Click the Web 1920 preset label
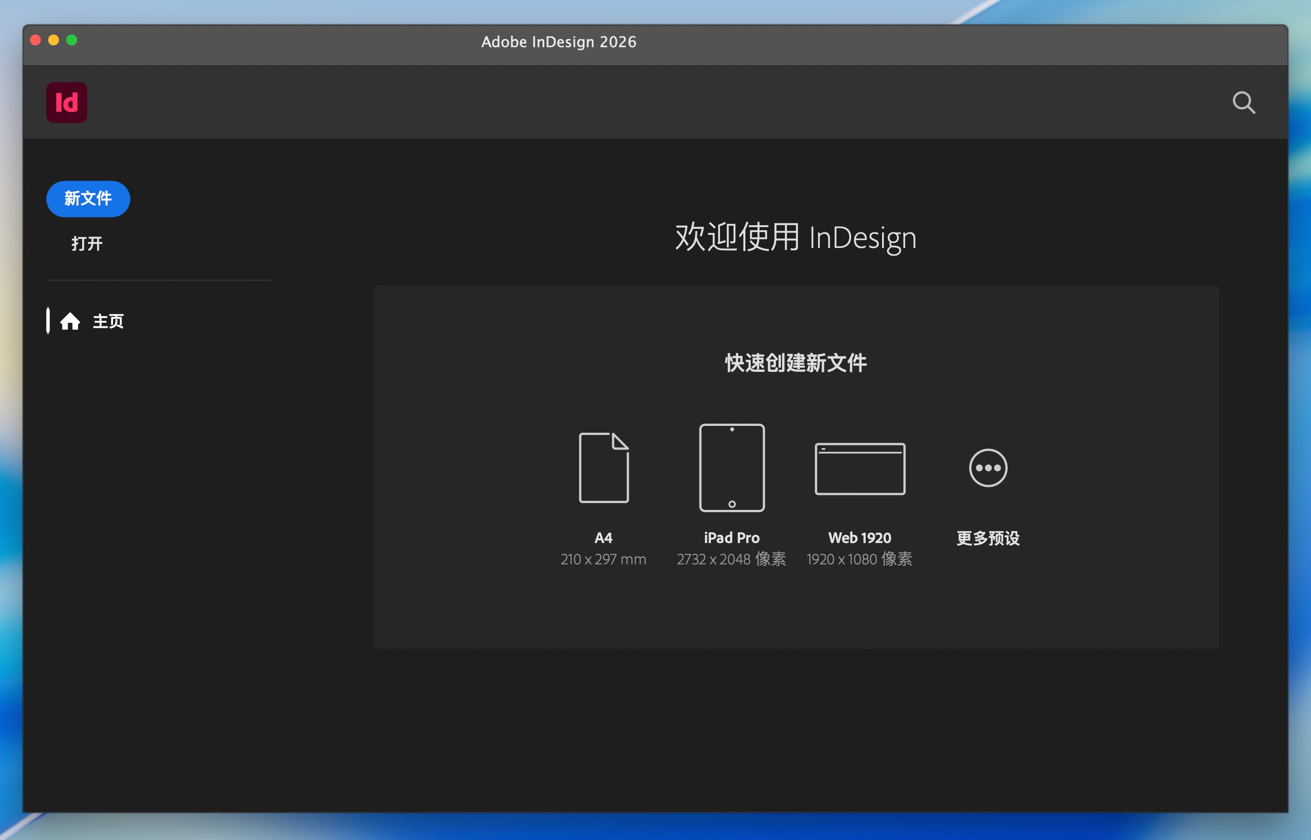The height and width of the screenshot is (840, 1311). point(859,538)
